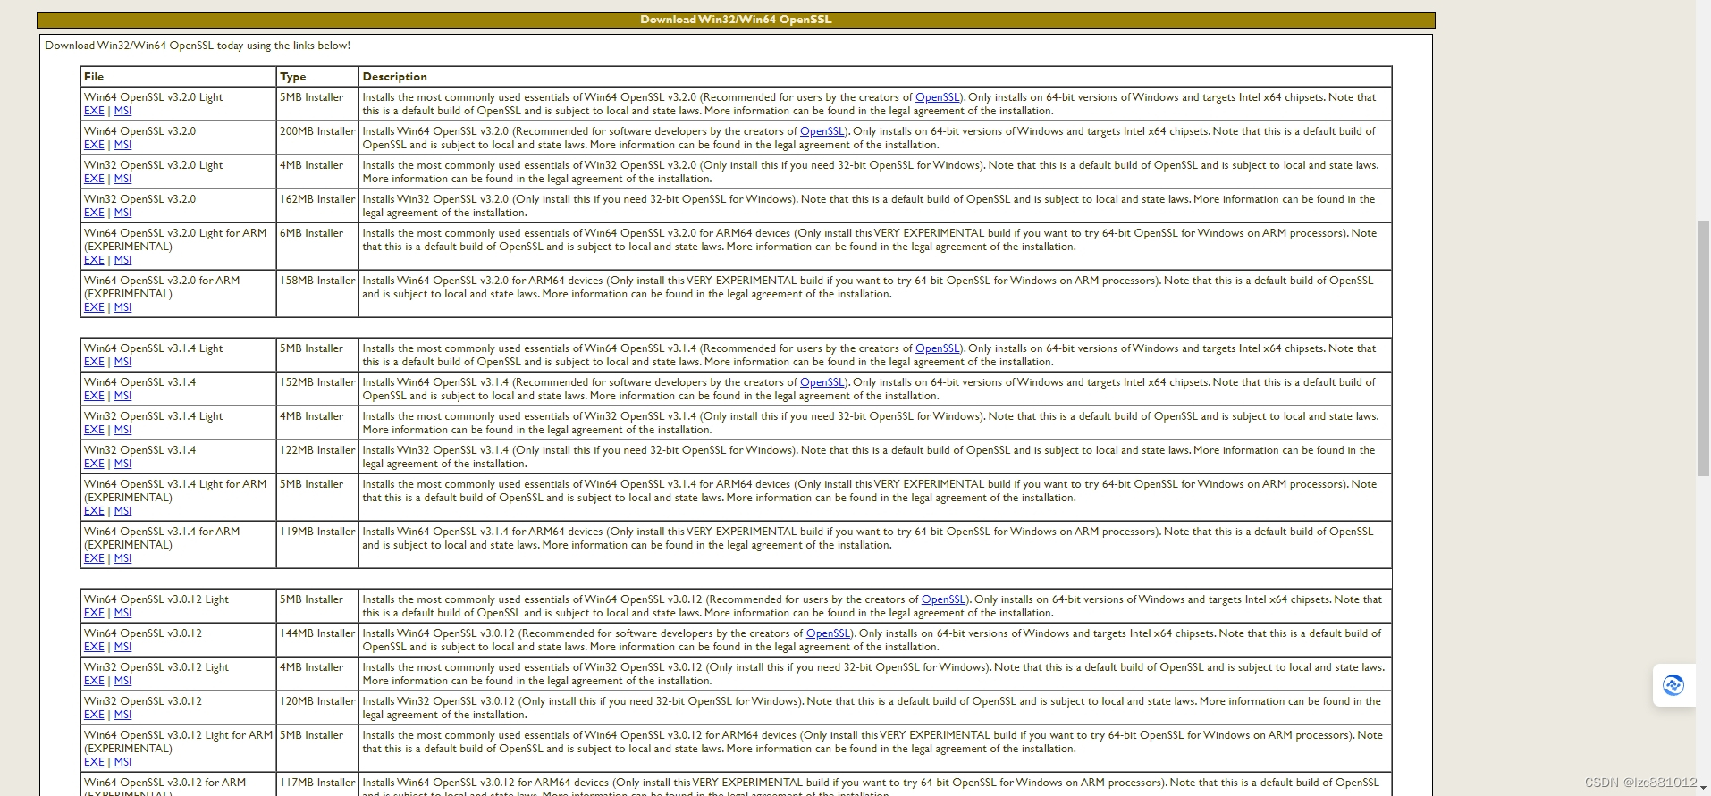The image size is (1711, 796).
Task: Download MSI for Win32 OpenSSL v3.2.0 Light
Action: click(x=122, y=179)
